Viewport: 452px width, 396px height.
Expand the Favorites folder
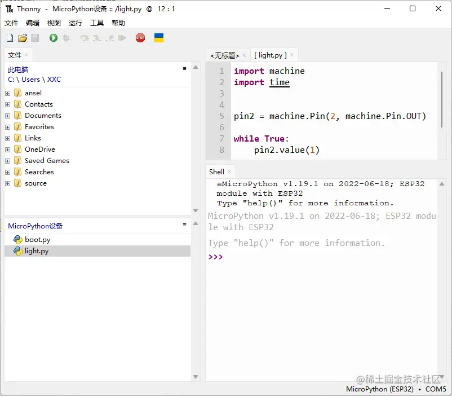(x=8, y=127)
